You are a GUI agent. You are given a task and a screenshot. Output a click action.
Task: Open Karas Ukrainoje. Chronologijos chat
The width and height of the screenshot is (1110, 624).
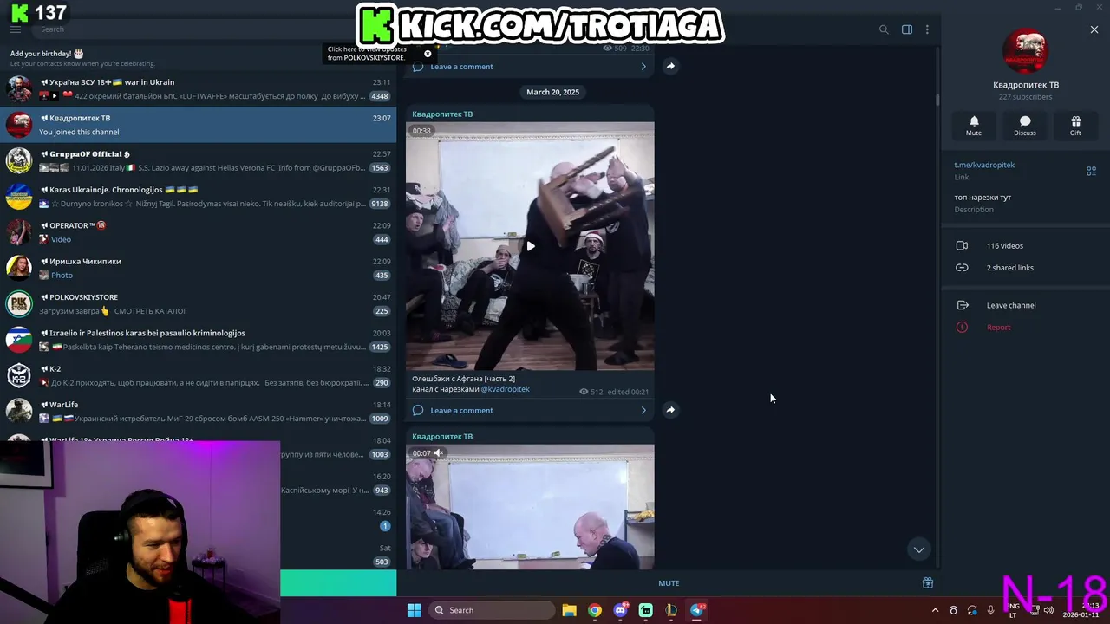[199, 196]
